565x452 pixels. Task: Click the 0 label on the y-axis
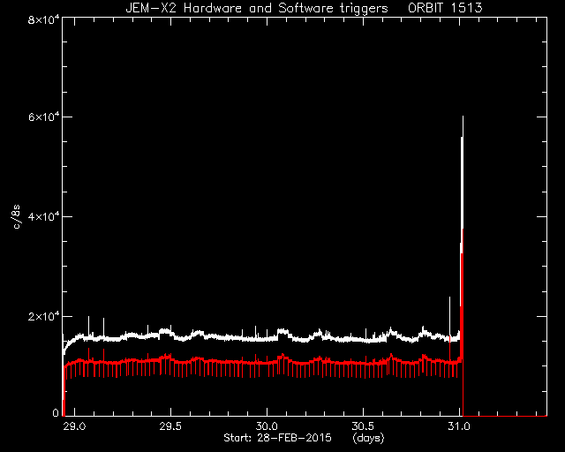(x=55, y=412)
